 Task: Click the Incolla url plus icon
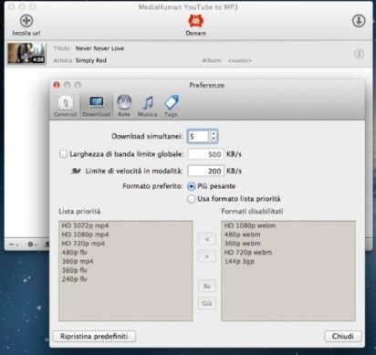[26, 21]
